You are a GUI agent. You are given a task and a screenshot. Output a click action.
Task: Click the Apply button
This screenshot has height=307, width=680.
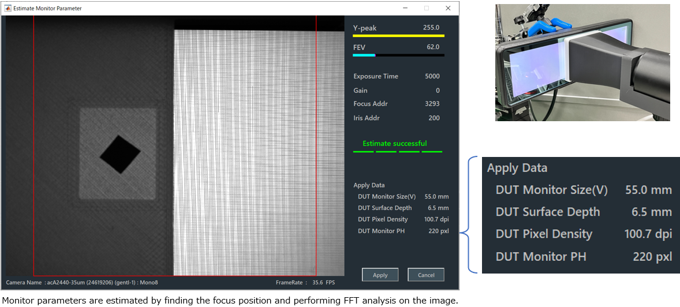coord(380,275)
